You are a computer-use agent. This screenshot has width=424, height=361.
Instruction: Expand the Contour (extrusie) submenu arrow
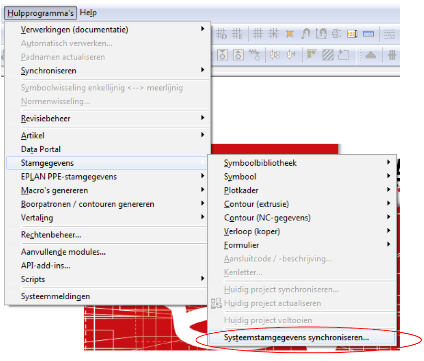pyautogui.click(x=389, y=203)
